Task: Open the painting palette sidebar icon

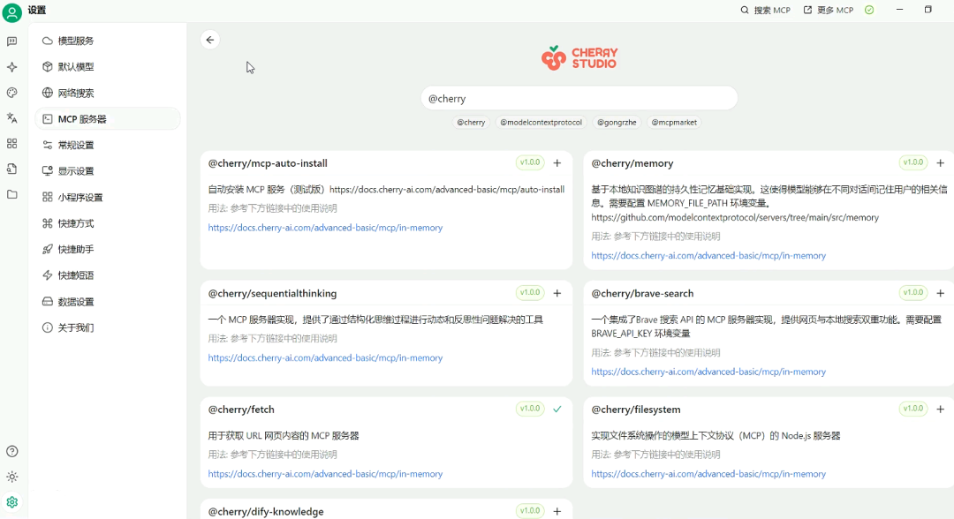Action: [x=12, y=93]
